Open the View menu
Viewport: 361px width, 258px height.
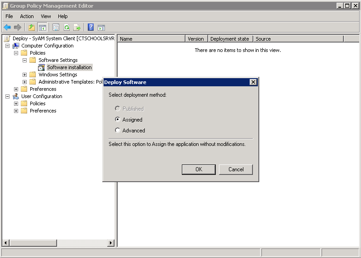(x=46, y=16)
